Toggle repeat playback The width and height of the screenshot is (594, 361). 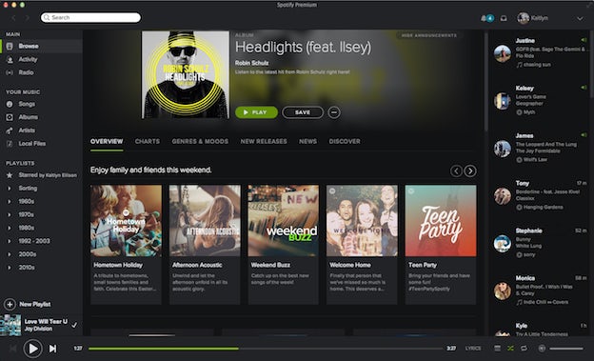(524, 348)
